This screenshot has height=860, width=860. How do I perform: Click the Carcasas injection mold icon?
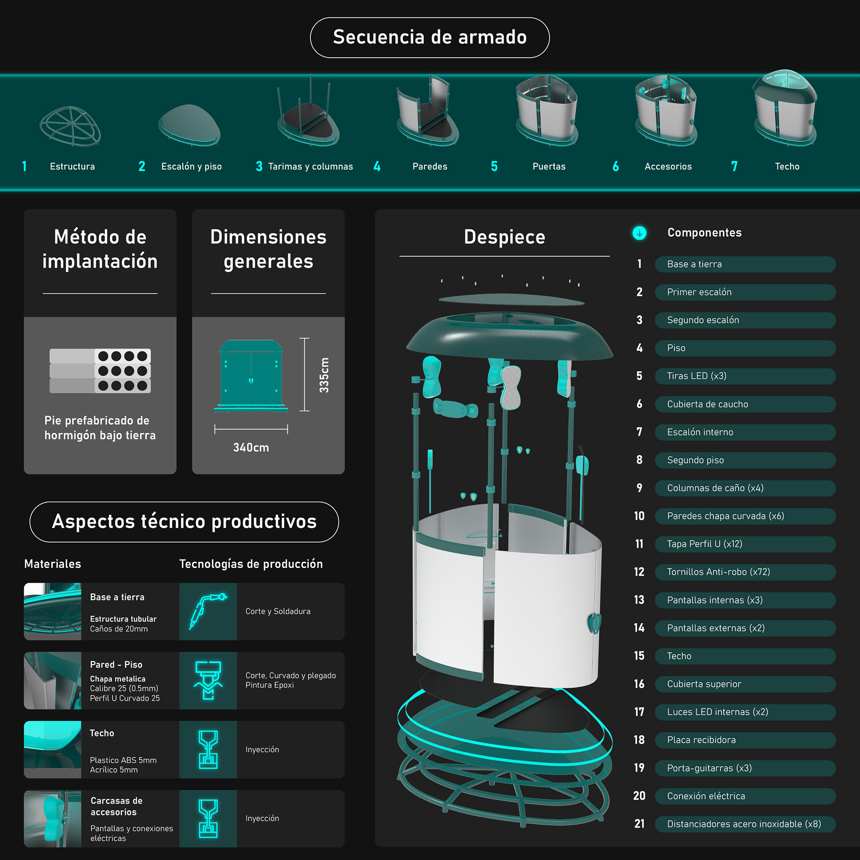(x=208, y=818)
